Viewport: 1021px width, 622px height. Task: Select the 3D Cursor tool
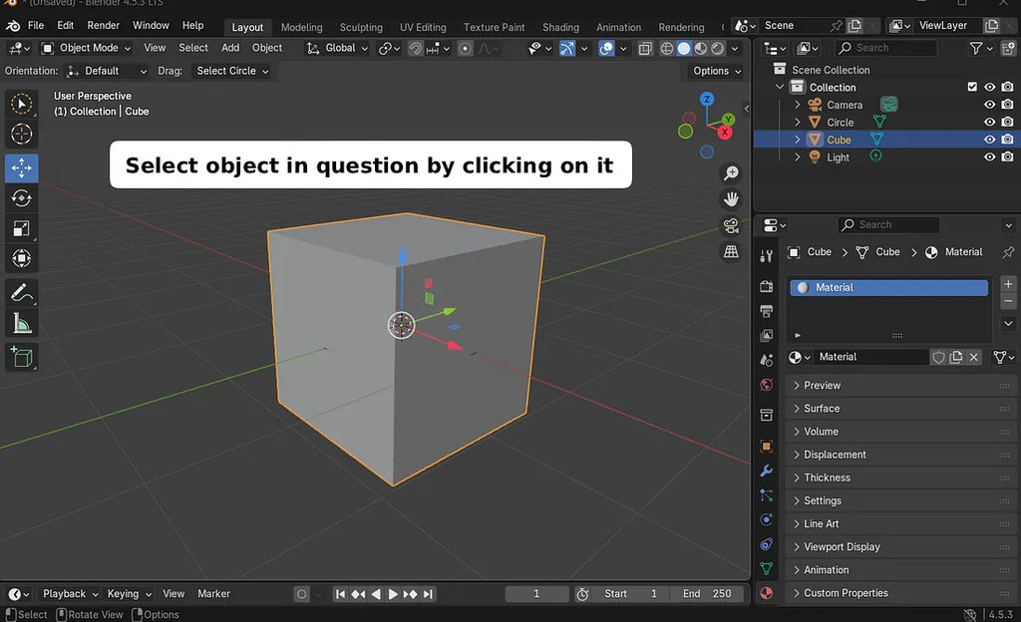point(21,134)
